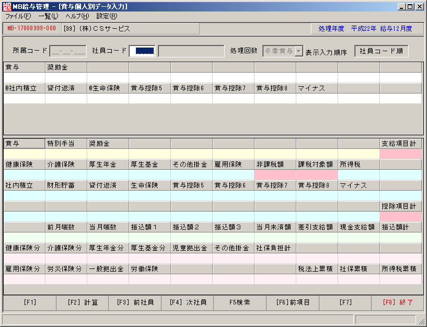Open search with F5検索 button
The image size is (427, 327).
point(240,302)
